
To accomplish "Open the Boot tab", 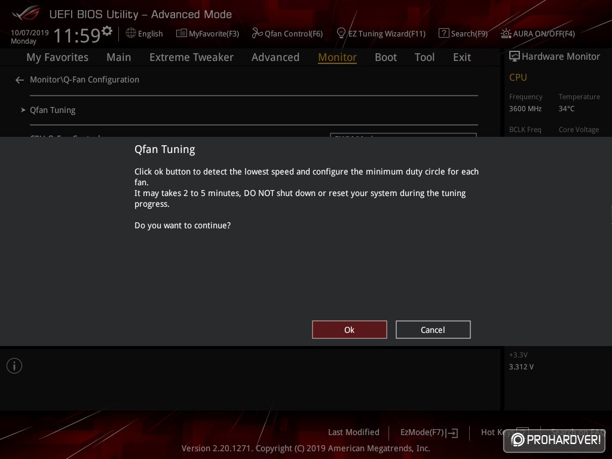I will [385, 57].
